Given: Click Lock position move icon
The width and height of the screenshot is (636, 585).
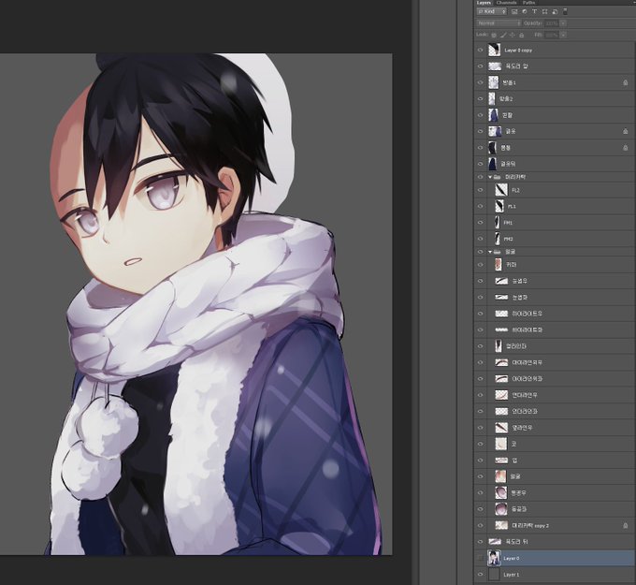Looking at the screenshot, I should tap(513, 36).
